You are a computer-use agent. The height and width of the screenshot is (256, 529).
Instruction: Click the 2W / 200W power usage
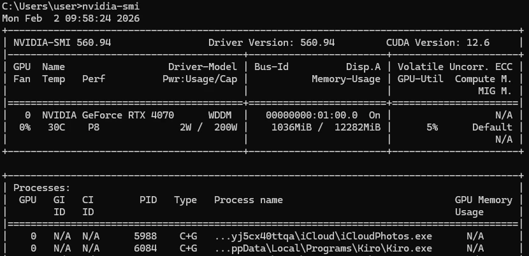pyautogui.click(x=208, y=127)
